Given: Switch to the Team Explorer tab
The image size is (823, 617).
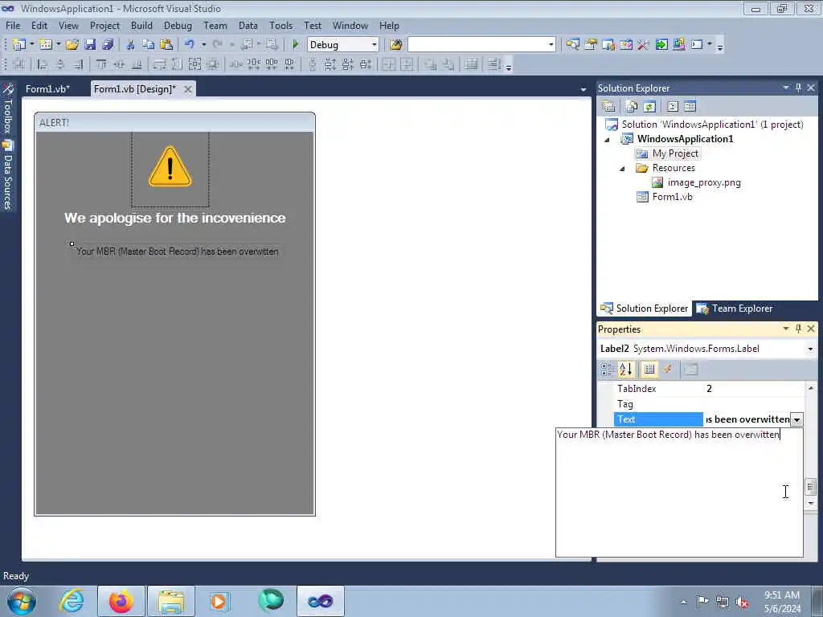Looking at the screenshot, I should (735, 308).
